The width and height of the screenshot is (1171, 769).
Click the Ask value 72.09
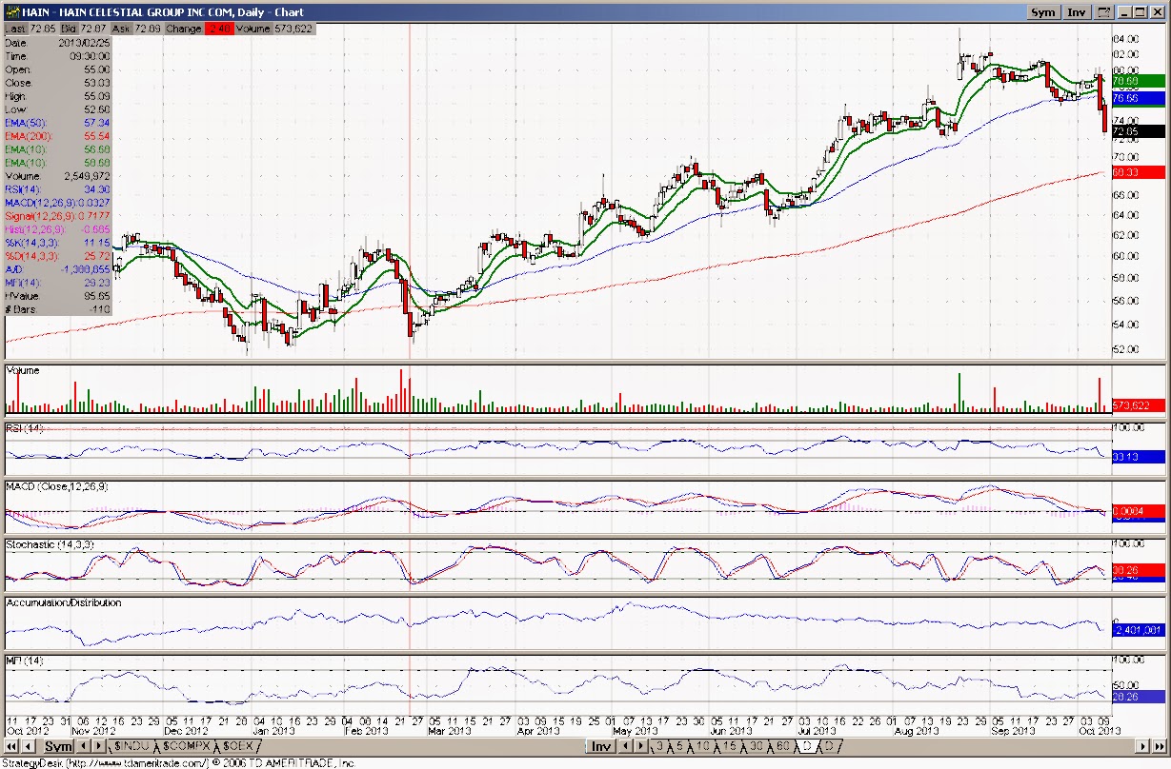[146, 29]
